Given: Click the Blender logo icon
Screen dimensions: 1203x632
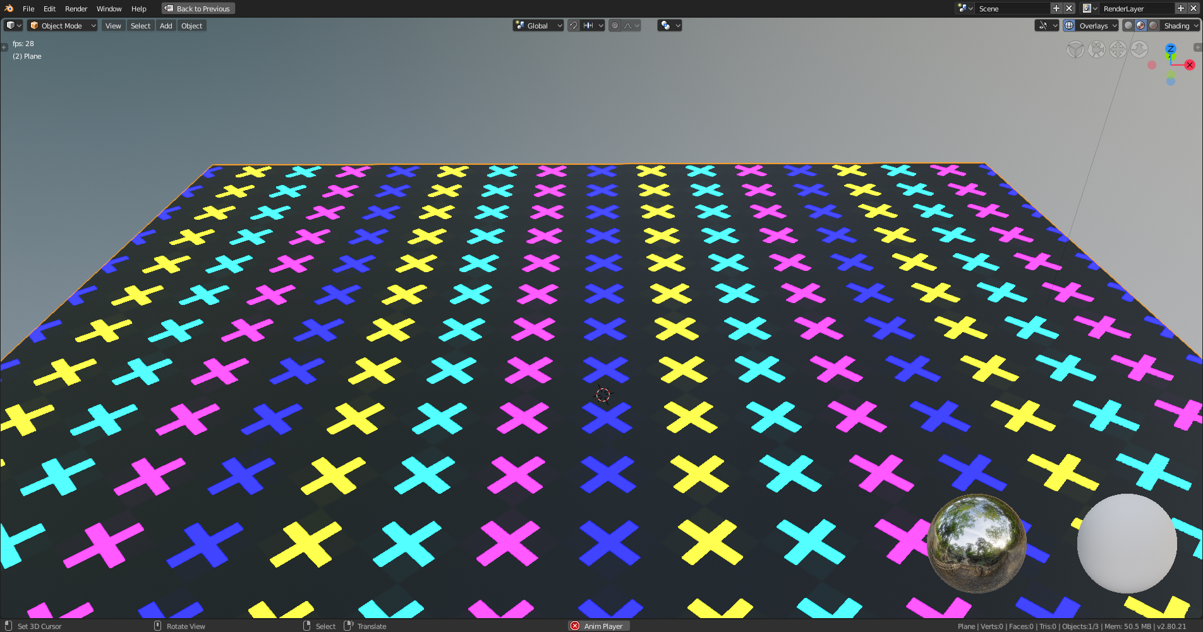Looking at the screenshot, I should click(x=9, y=8).
